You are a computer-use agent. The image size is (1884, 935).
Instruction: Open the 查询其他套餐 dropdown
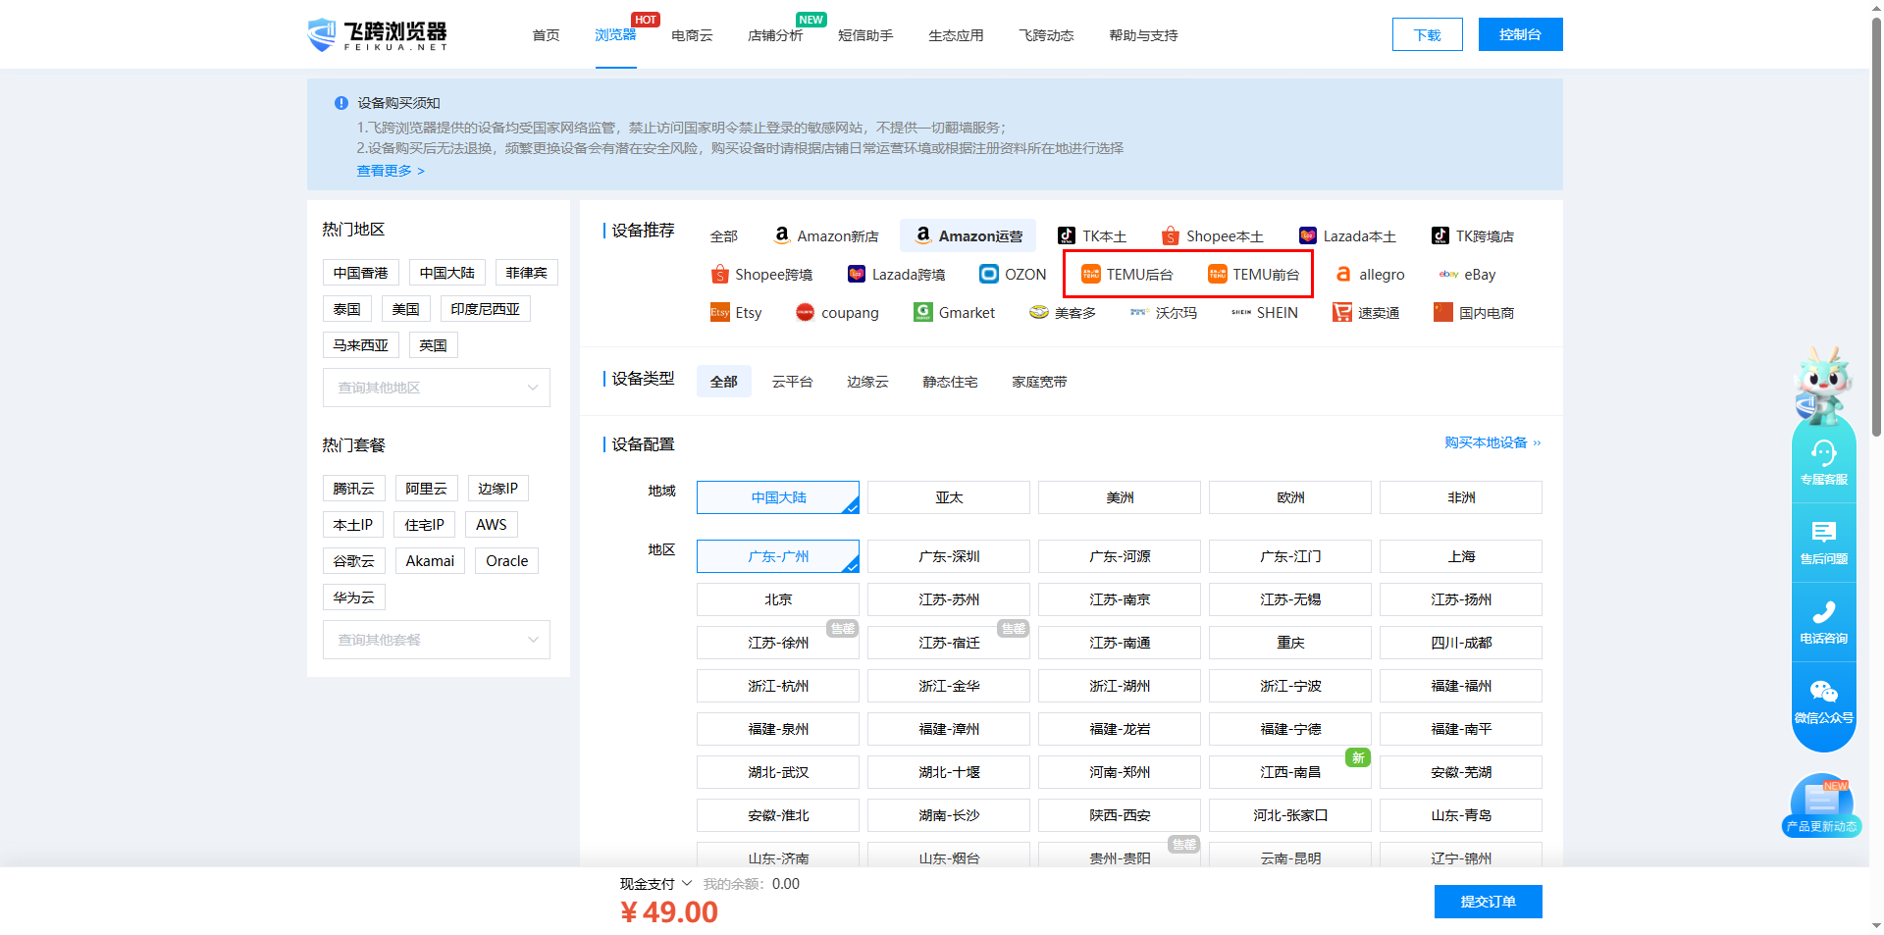[437, 640]
